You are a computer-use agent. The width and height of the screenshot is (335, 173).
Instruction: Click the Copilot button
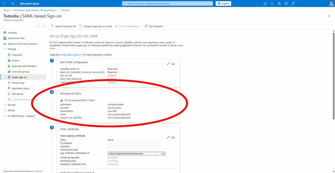pos(223,3)
